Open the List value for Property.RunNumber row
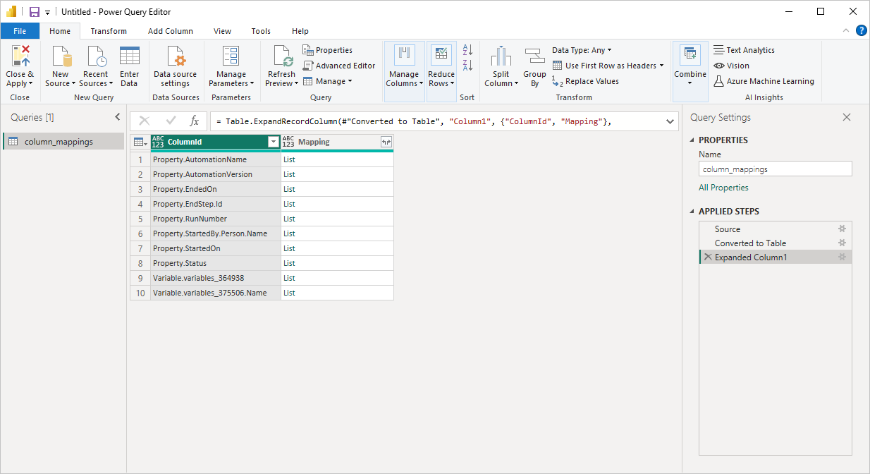 tap(289, 219)
